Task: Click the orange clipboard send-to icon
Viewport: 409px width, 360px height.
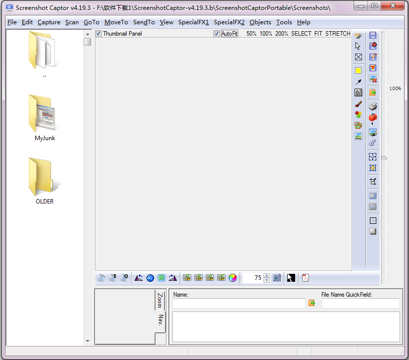Action: (x=372, y=92)
